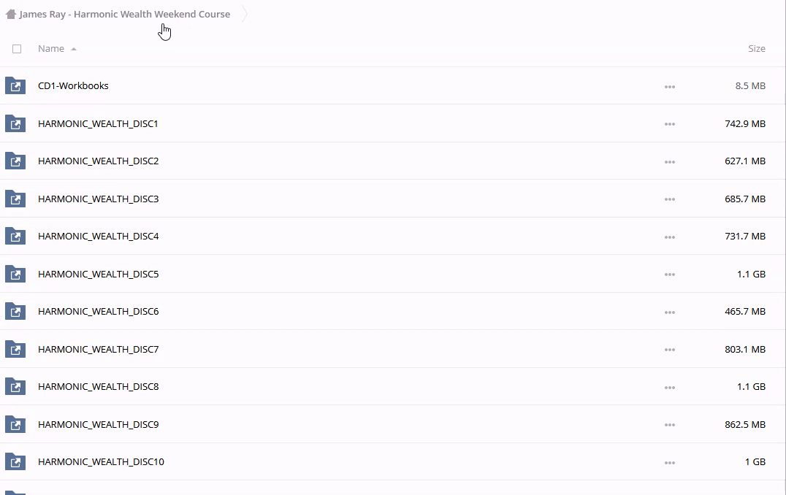Open more options for HARMONIC_WEALTH_DISC2

coord(669,161)
